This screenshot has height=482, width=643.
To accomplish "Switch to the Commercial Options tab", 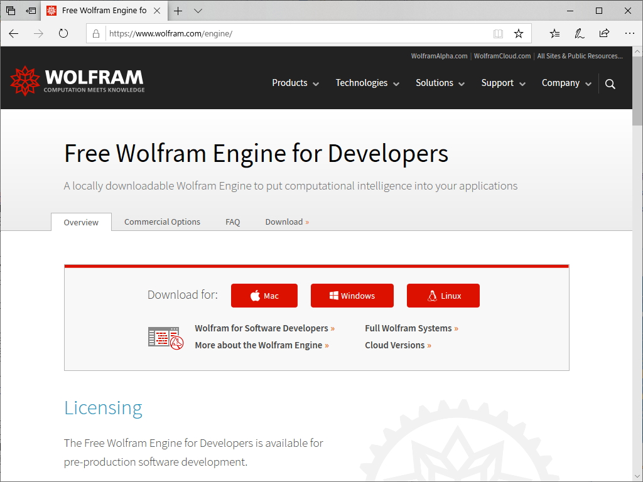I will coord(162,222).
